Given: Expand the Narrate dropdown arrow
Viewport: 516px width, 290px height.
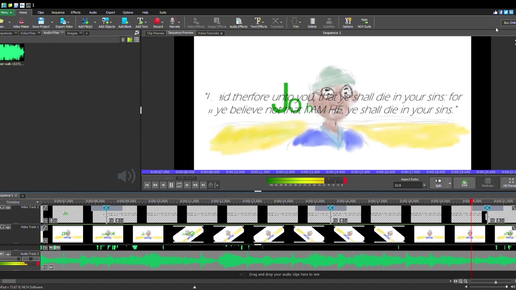Looking at the screenshot, I should pyautogui.click(x=180, y=23).
